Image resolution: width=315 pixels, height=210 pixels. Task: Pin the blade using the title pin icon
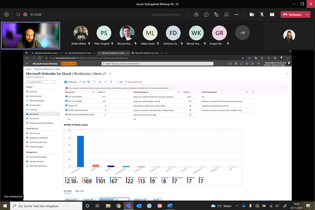tap(110, 74)
